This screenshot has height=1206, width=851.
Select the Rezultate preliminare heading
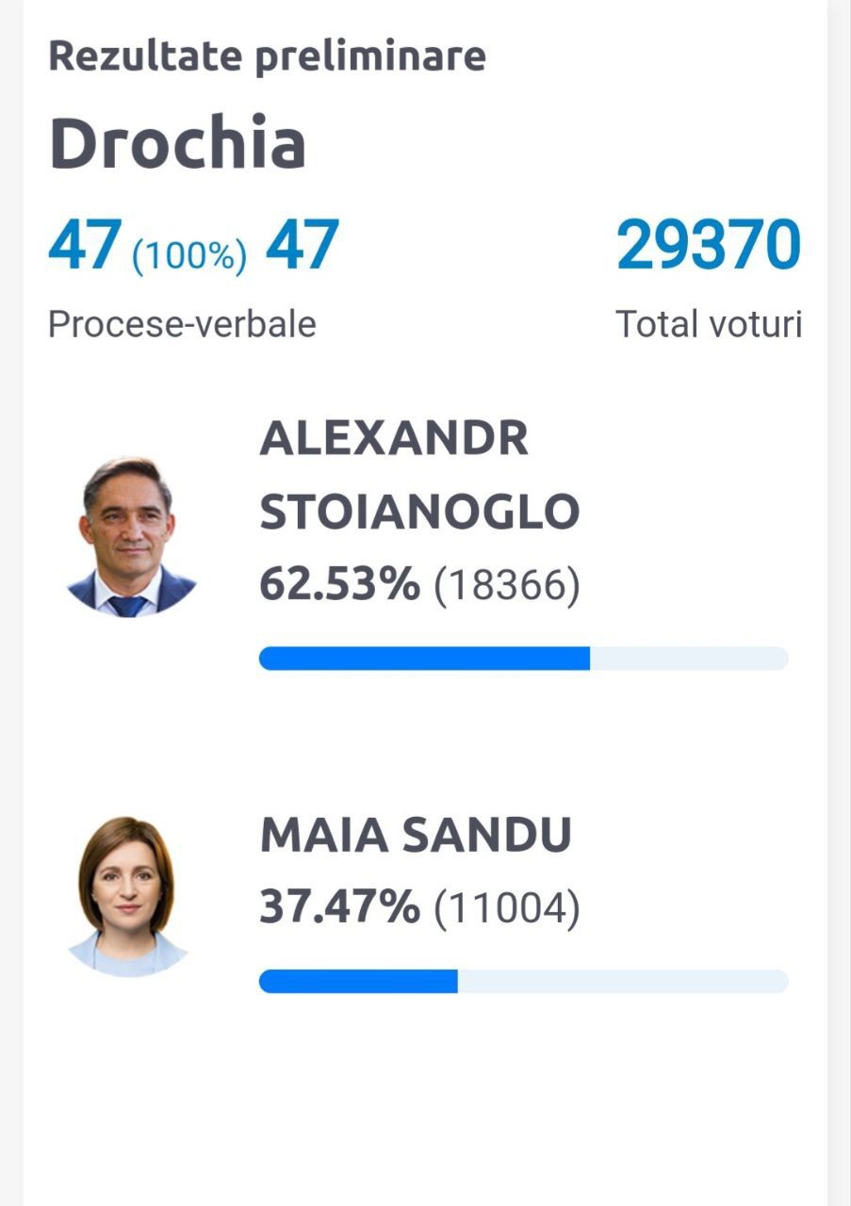coord(268,57)
